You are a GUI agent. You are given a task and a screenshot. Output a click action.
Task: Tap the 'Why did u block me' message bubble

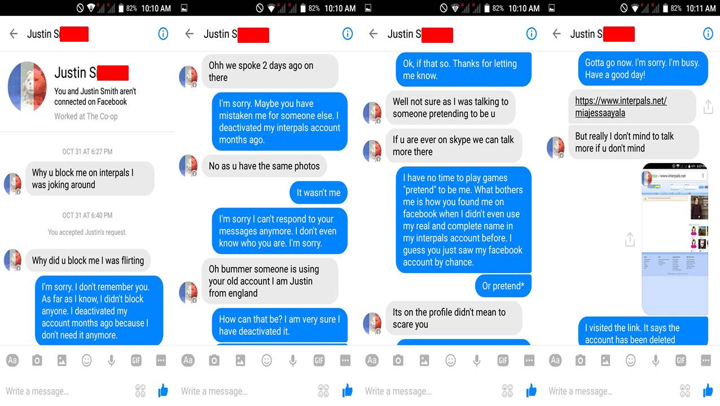[x=88, y=261]
